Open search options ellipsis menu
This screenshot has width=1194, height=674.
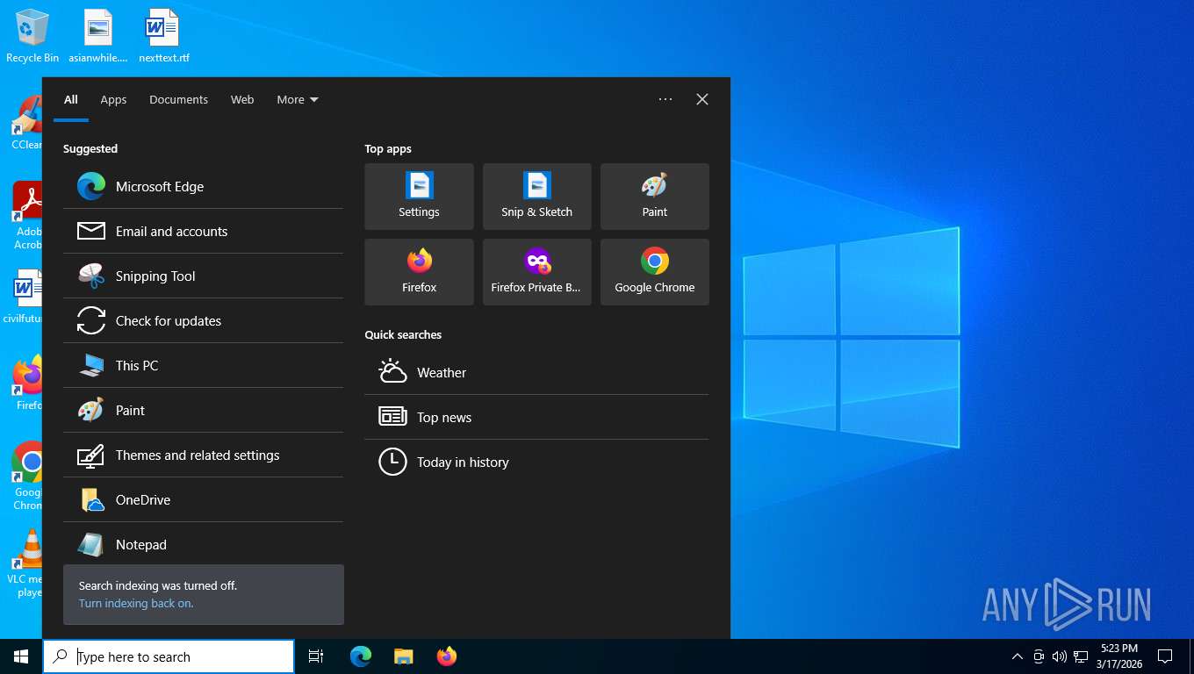[x=665, y=99]
